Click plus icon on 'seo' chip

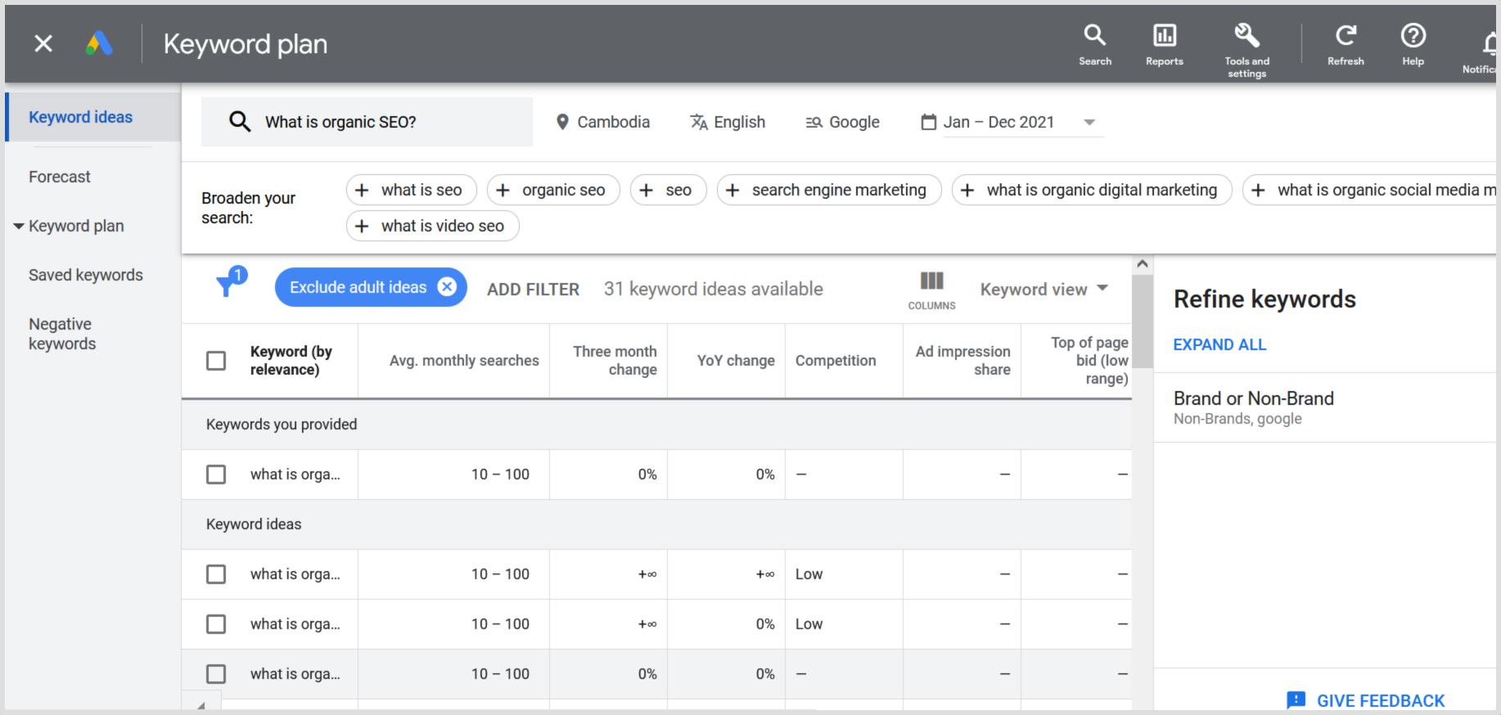click(646, 190)
